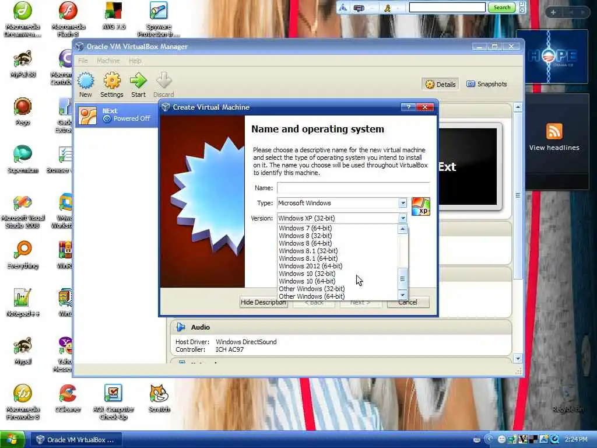Screen dimensions: 597x448
Task: Open Macromedia Flash 8 desktop icon
Action: 68,19
